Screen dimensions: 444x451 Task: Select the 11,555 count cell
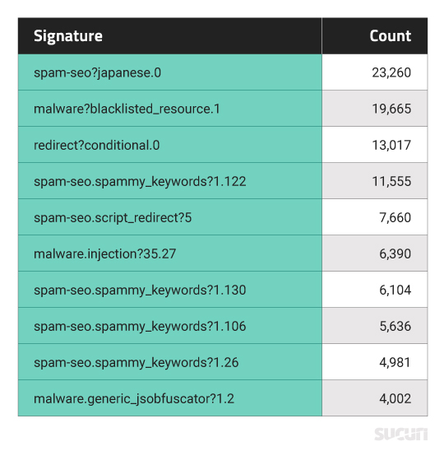coord(375,181)
